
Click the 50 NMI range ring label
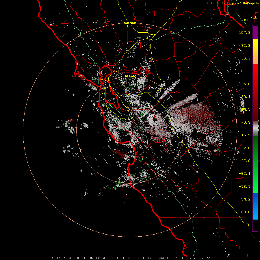click(x=130, y=76)
